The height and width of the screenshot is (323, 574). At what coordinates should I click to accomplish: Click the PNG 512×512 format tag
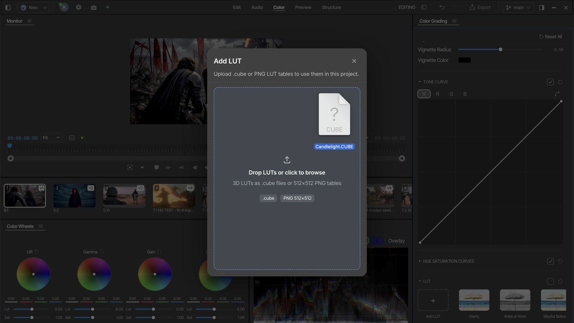[x=297, y=198]
